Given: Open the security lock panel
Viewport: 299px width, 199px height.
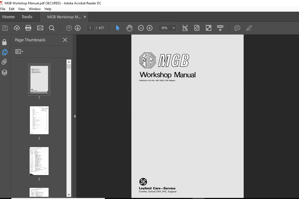Looking at the screenshot, I should pyautogui.click(x=4, y=42).
